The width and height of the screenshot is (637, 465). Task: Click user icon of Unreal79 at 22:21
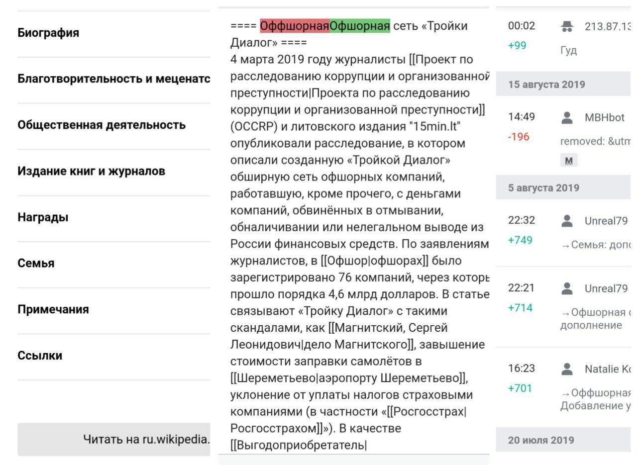[567, 288]
